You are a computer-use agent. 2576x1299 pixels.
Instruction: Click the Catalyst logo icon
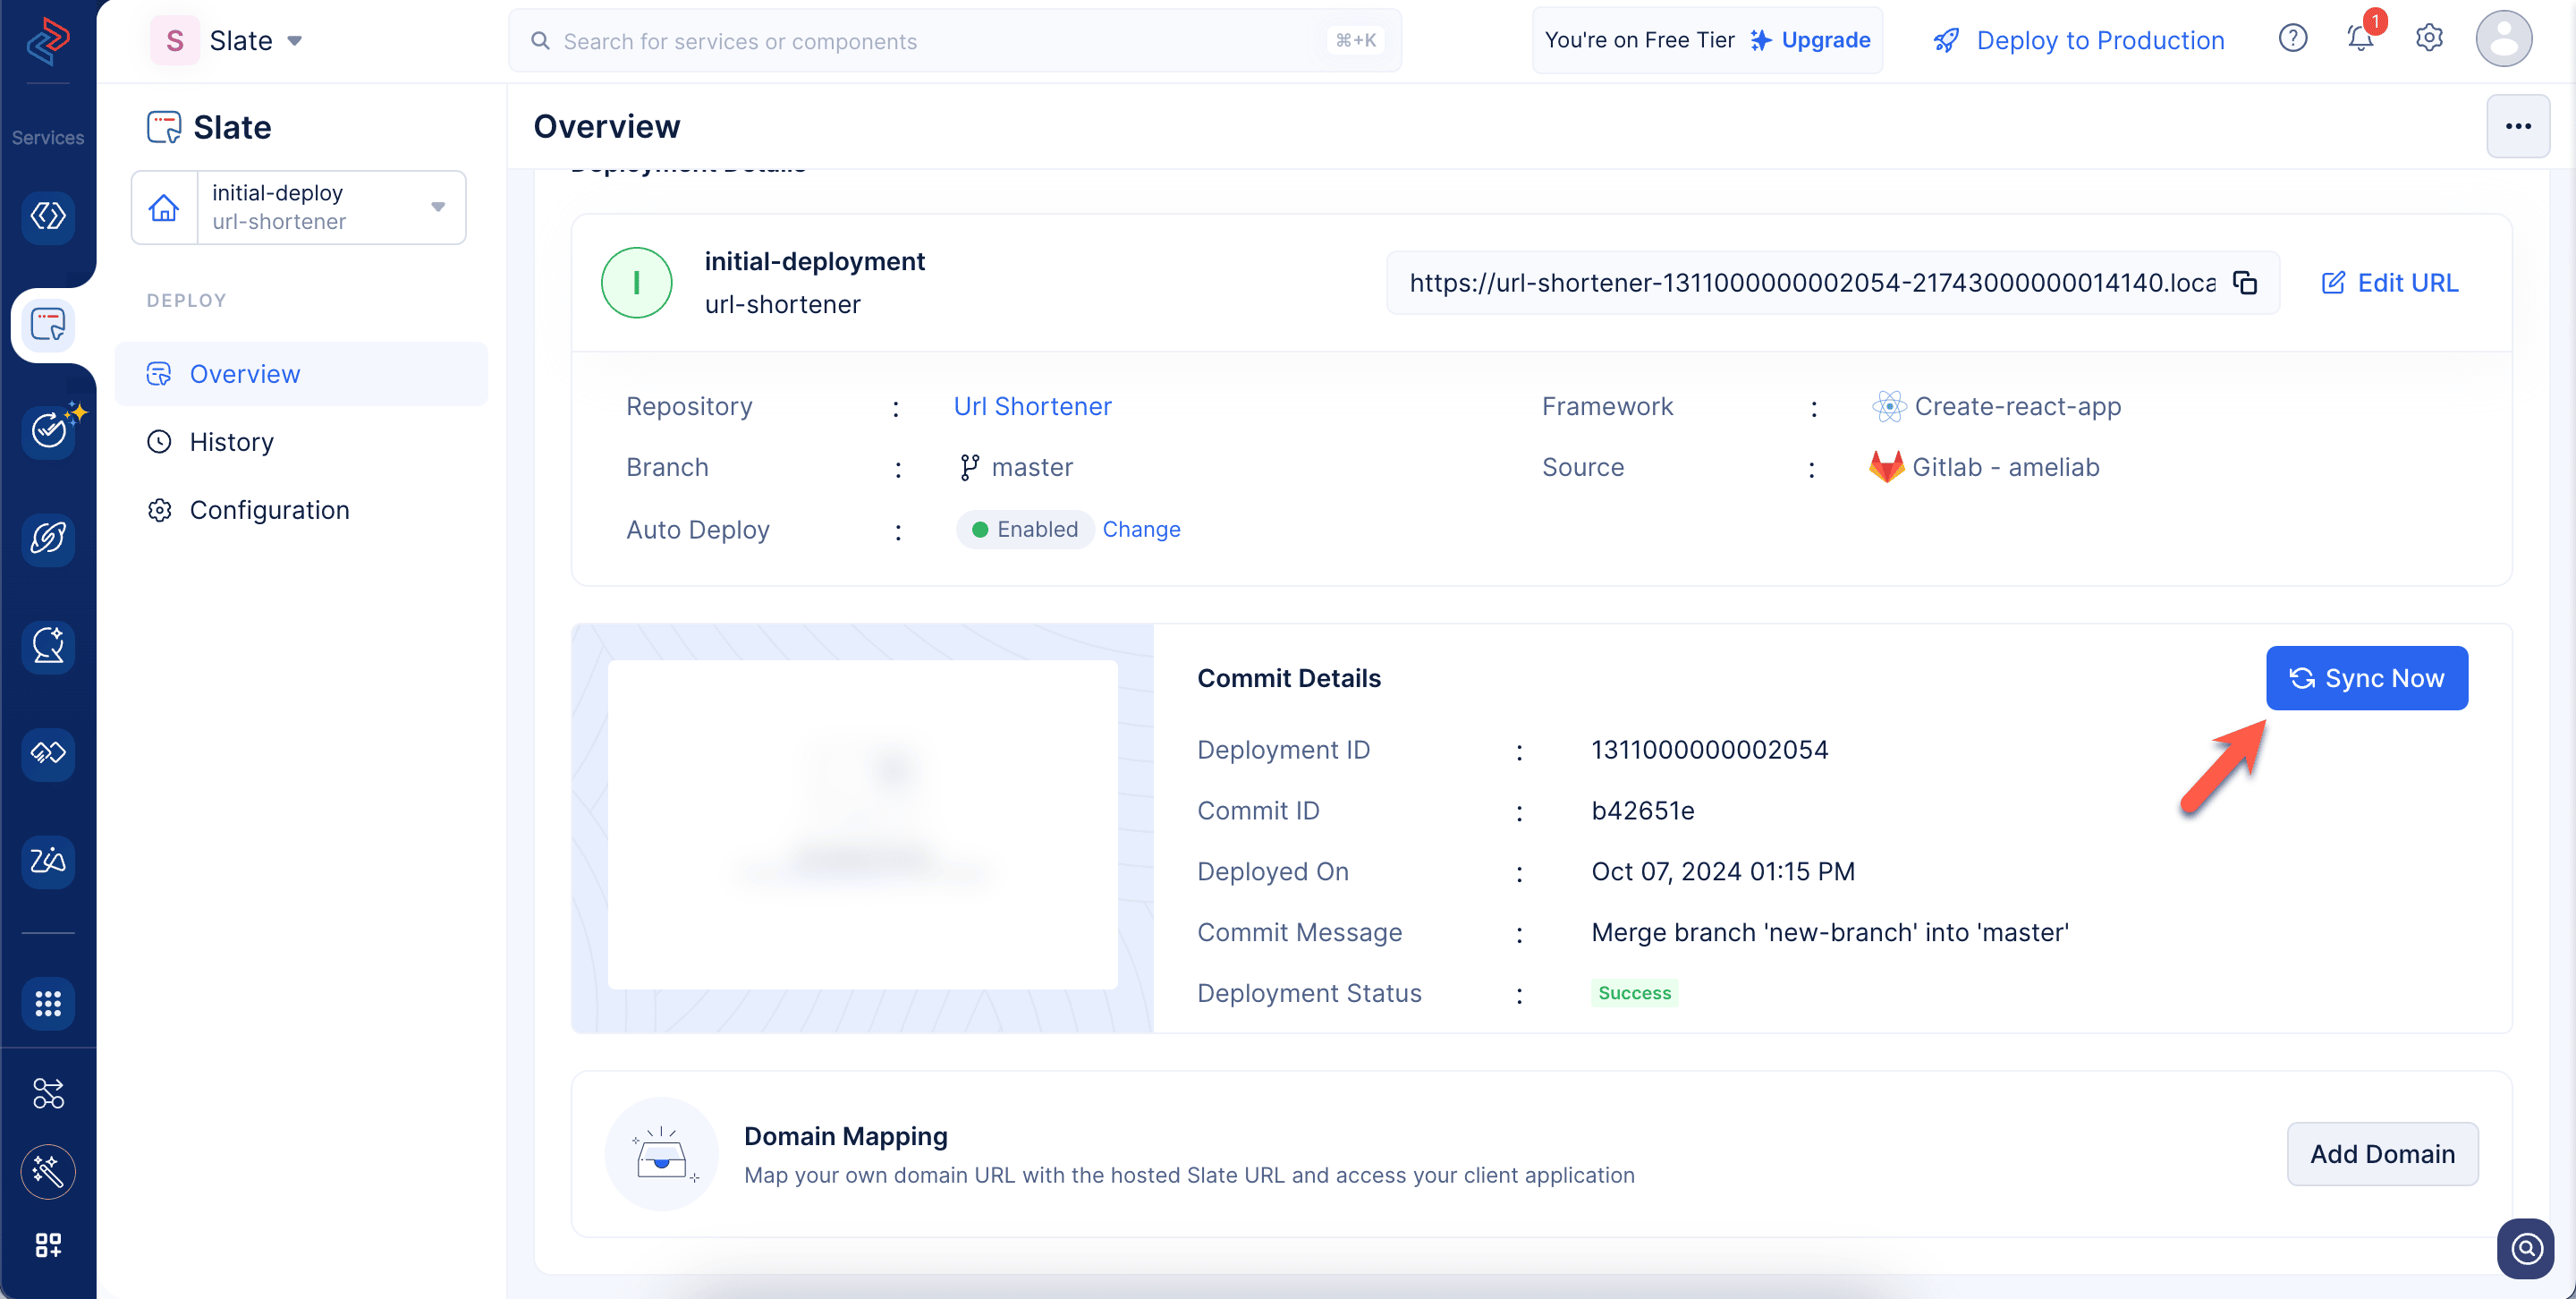[47, 41]
